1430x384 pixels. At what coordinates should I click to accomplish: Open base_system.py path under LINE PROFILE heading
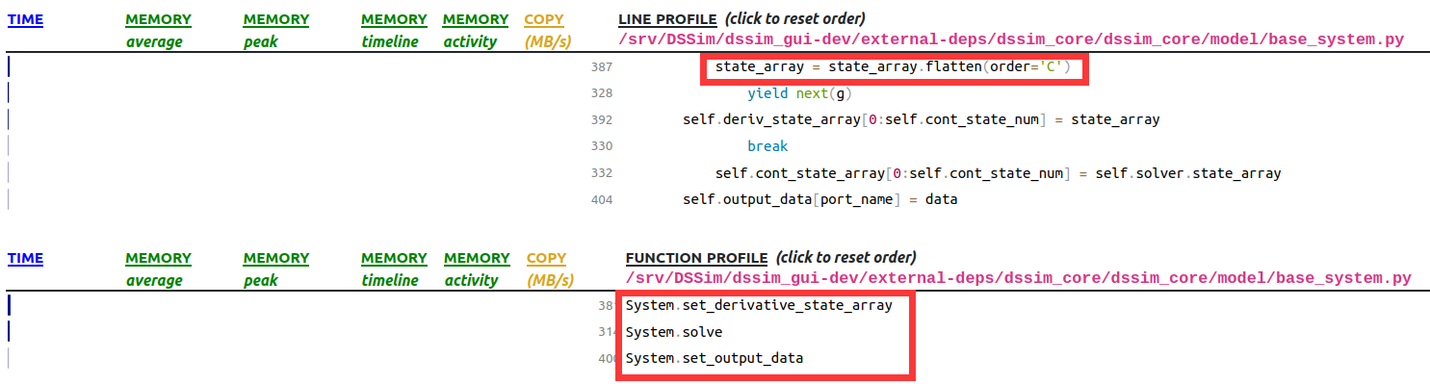[1011, 39]
